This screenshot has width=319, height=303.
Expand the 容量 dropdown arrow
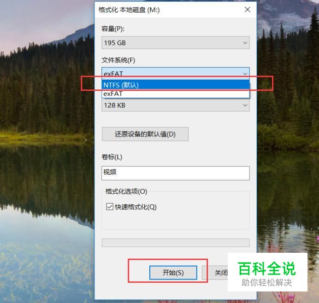pos(245,43)
